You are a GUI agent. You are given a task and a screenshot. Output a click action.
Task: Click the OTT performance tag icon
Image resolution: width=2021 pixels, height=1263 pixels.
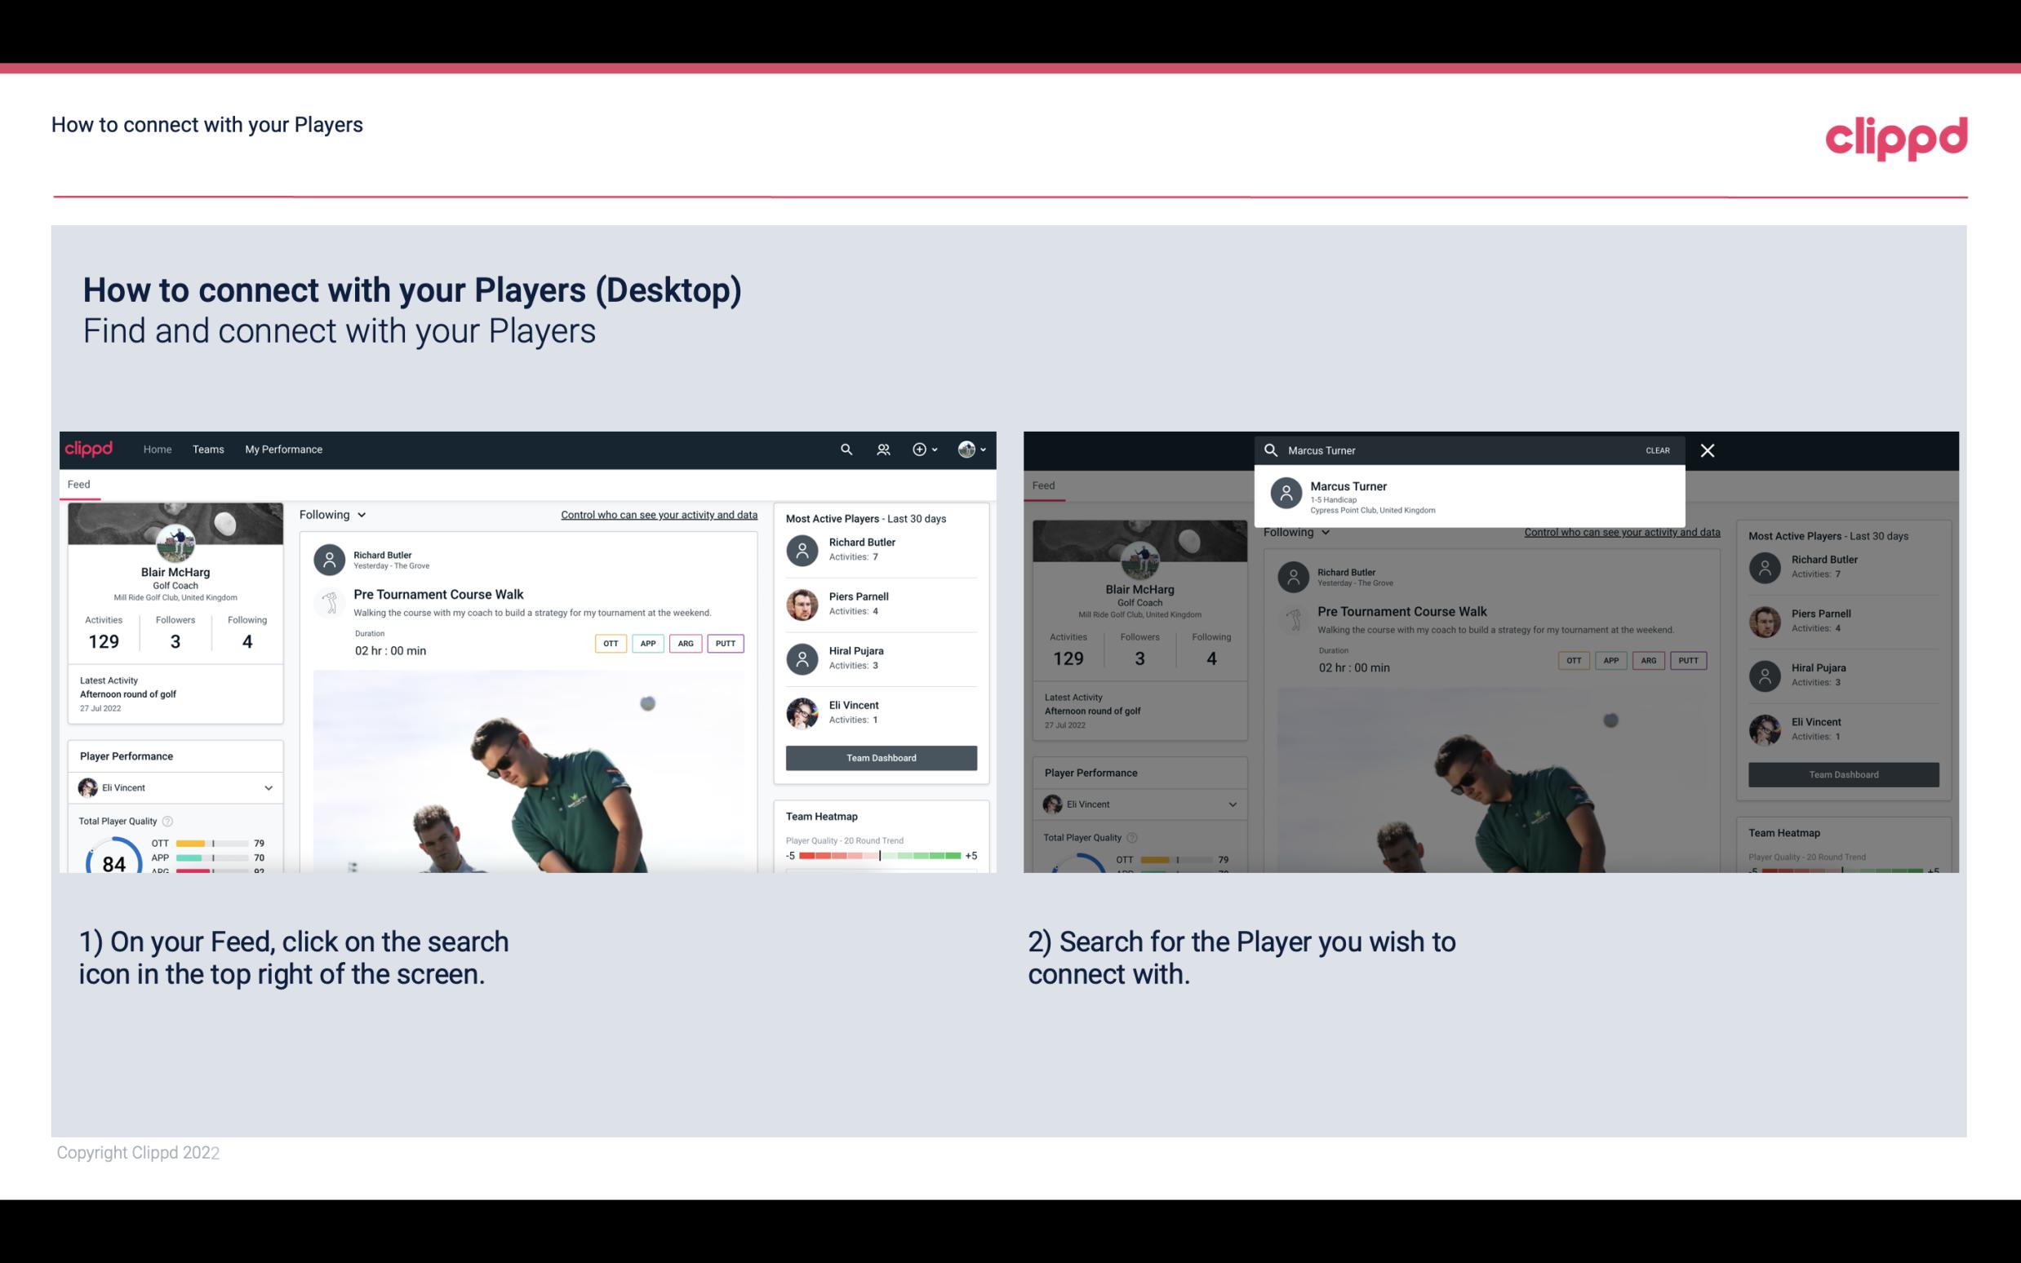pyautogui.click(x=608, y=643)
